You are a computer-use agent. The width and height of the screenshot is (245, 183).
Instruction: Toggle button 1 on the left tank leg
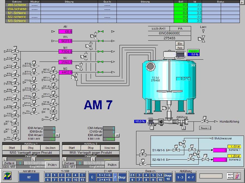(x=148, y=111)
